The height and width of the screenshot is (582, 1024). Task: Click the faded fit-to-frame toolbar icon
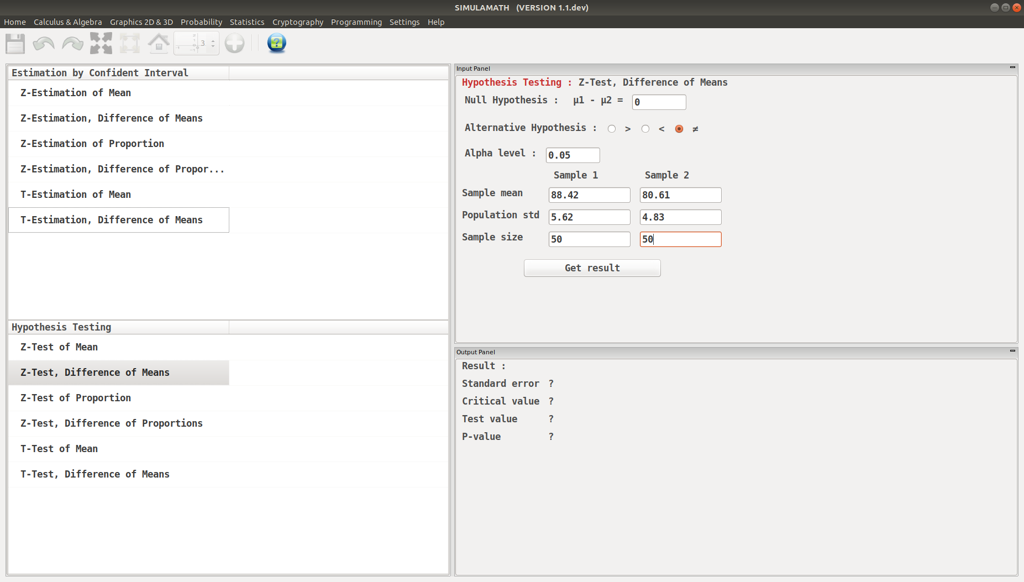(130, 43)
